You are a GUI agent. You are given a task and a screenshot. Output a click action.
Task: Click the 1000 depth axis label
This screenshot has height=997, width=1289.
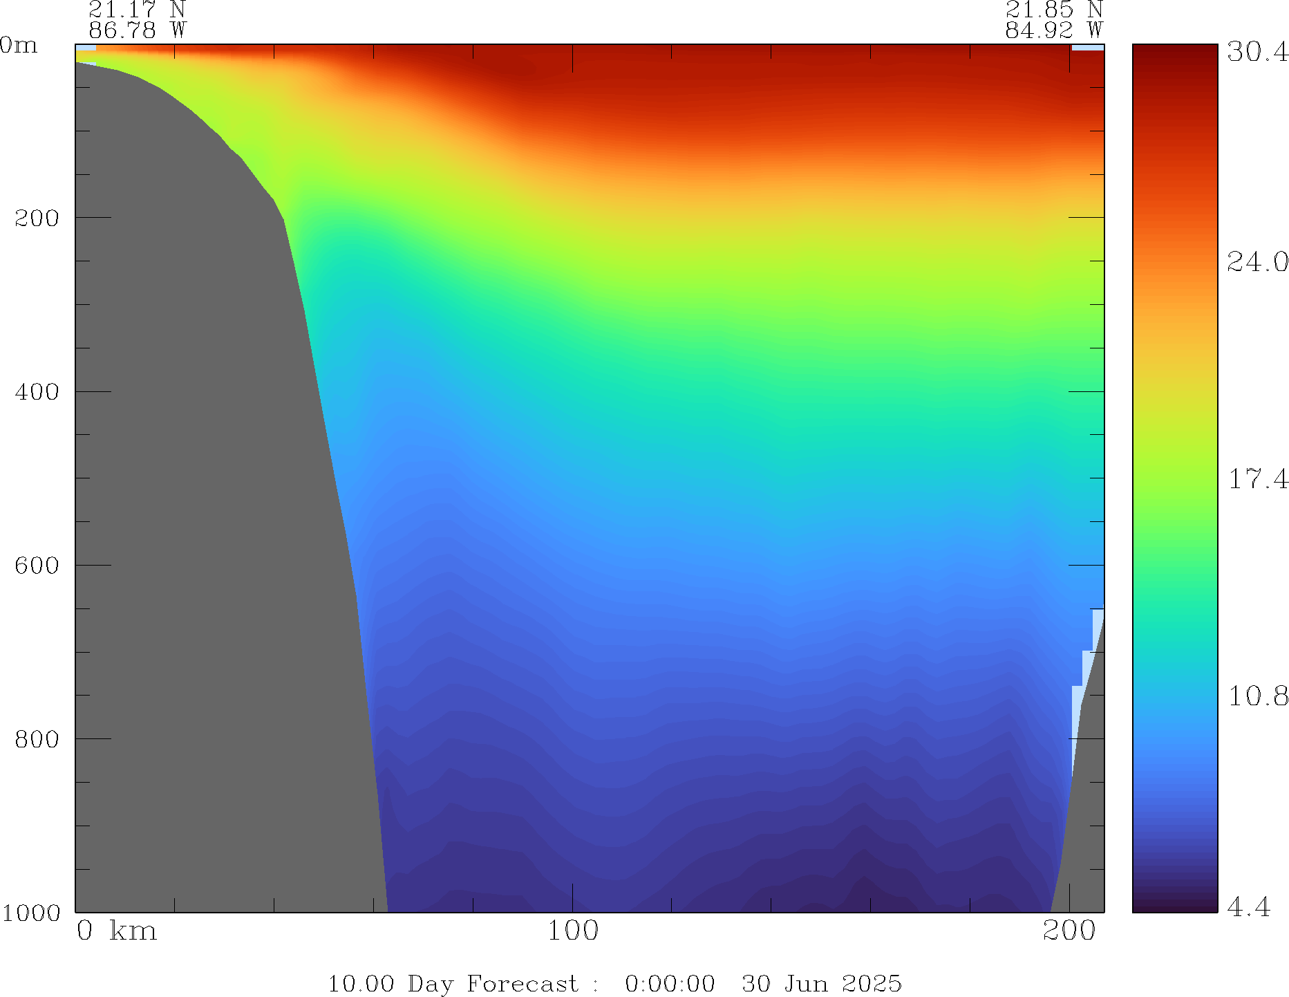(31, 913)
